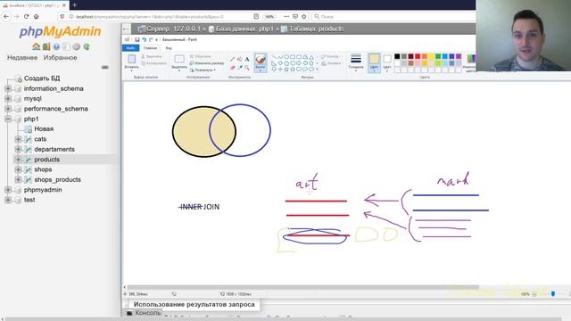The width and height of the screenshot is (571, 321).
Task: Select the Pencil tool in Paint
Action: [232, 59]
